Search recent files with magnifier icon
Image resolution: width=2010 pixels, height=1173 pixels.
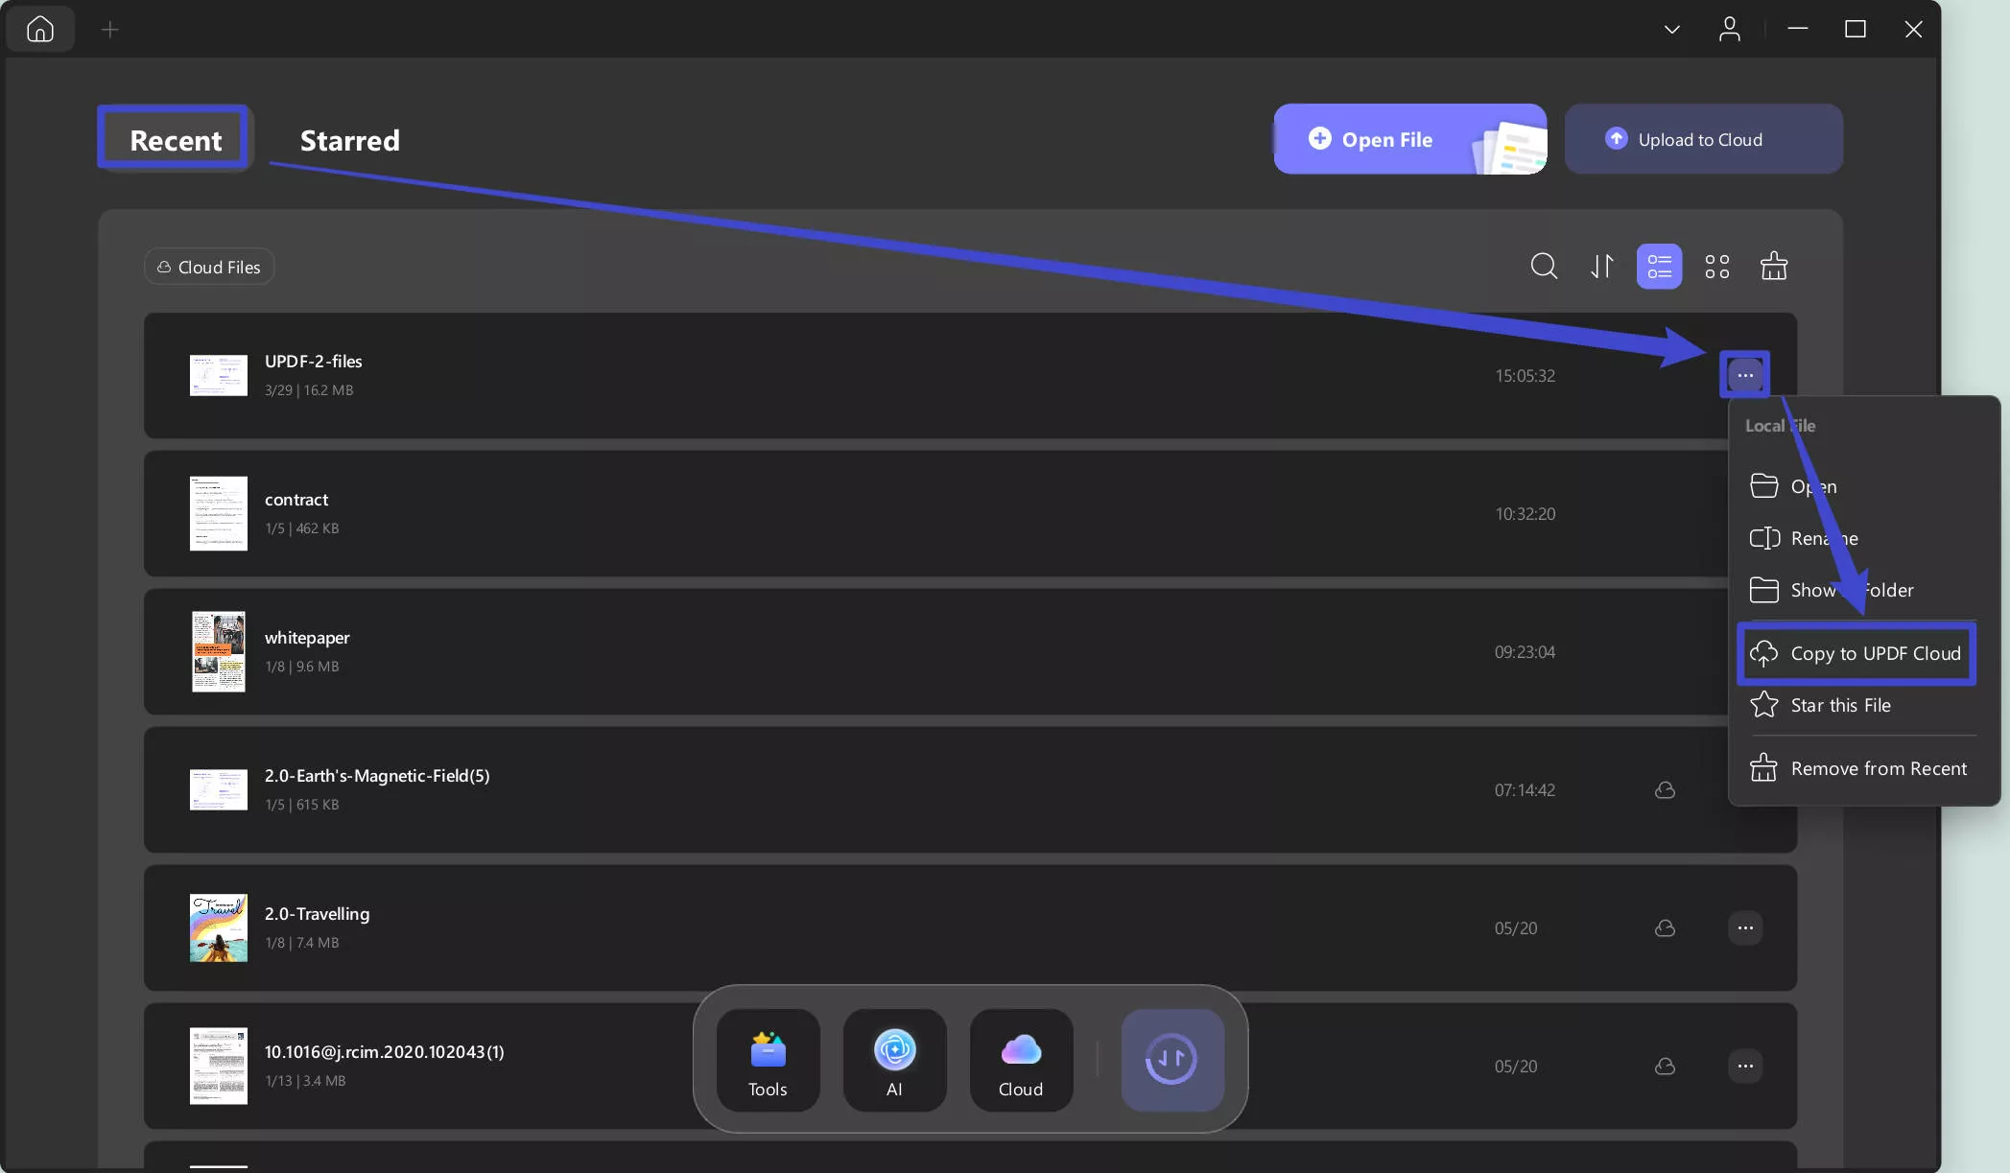1543,266
